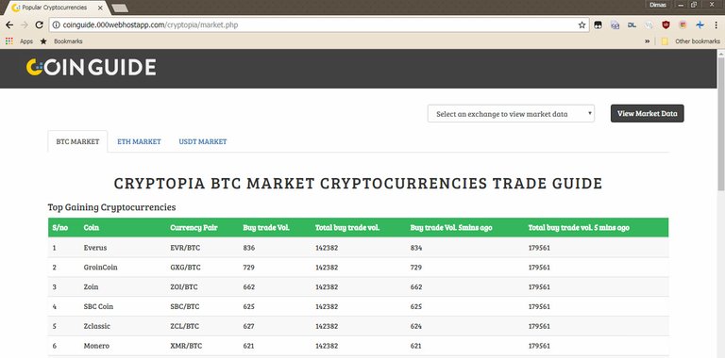Select the BTC MARKET tab
725x358 pixels.
(x=77, y=141)
